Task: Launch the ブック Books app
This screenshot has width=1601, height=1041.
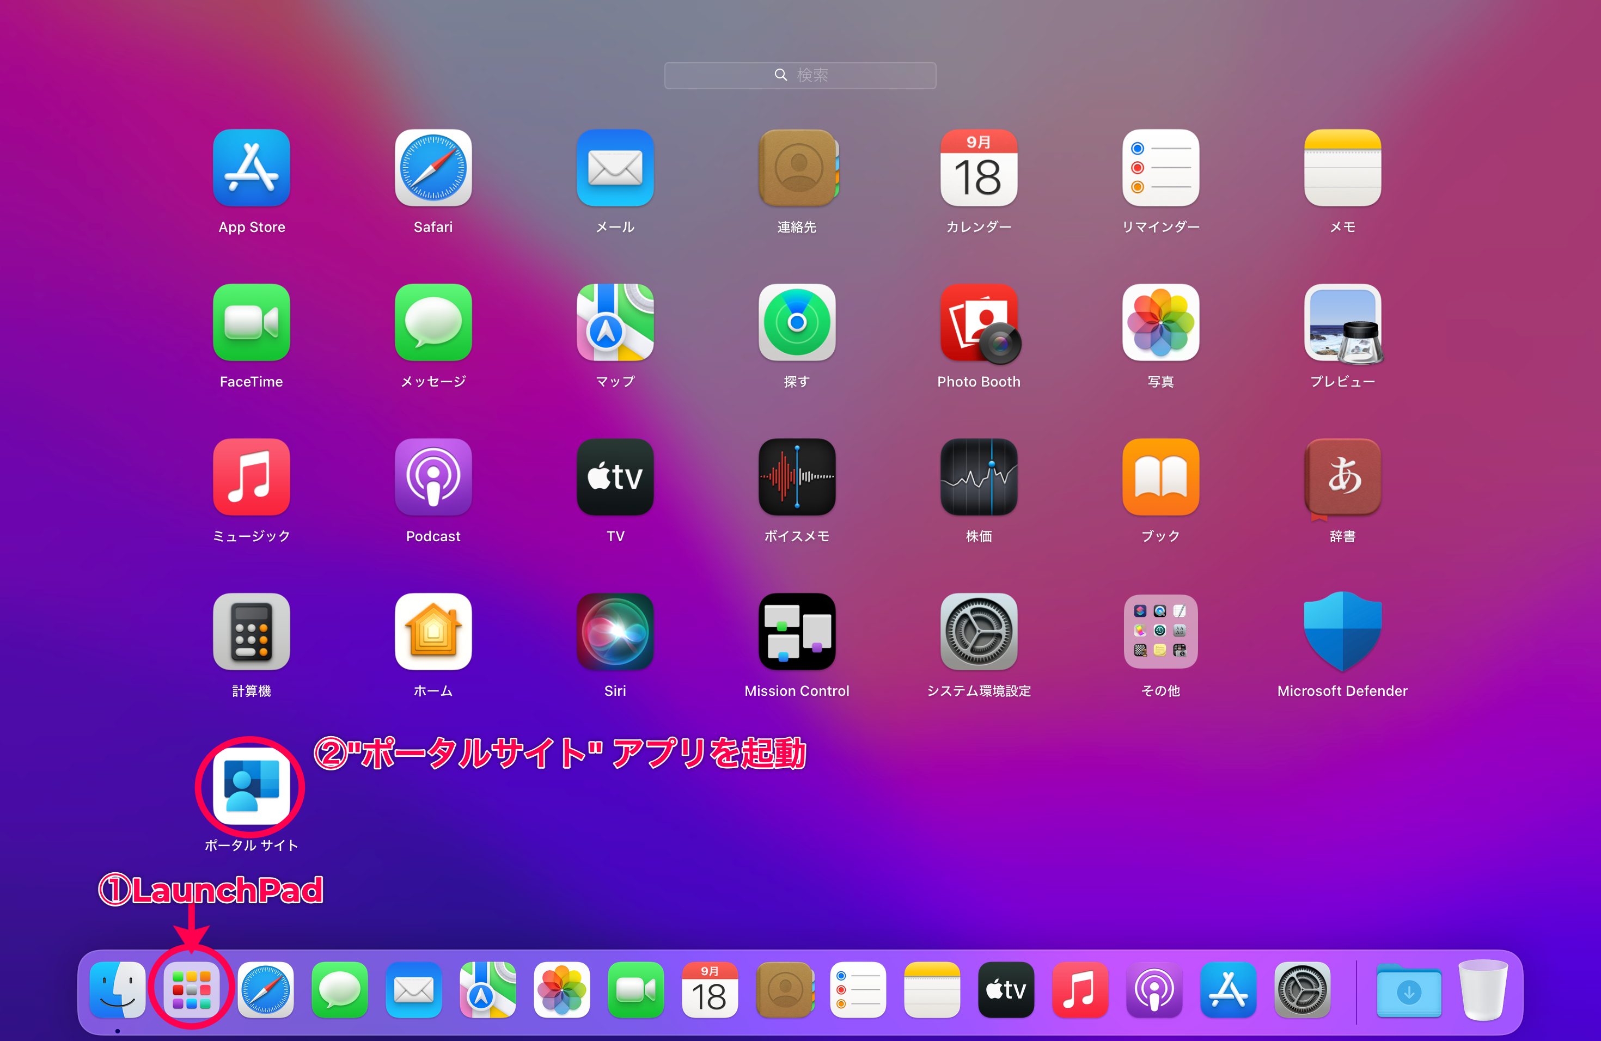Action: click(x=1160, y=477)
